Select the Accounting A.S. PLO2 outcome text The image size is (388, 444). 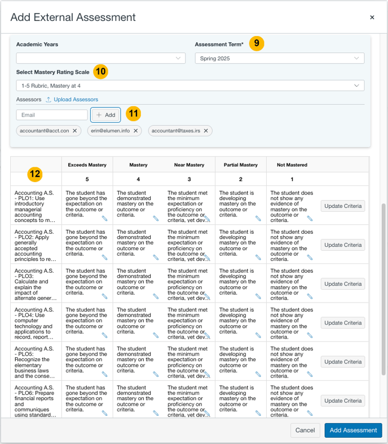pos(35,246)
